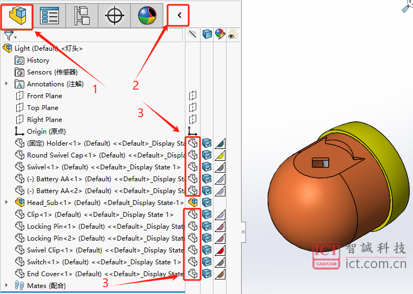Screen dimensions: 413x294
Task: Change Clip<1> display mode icon
Action: click(207, 215)
